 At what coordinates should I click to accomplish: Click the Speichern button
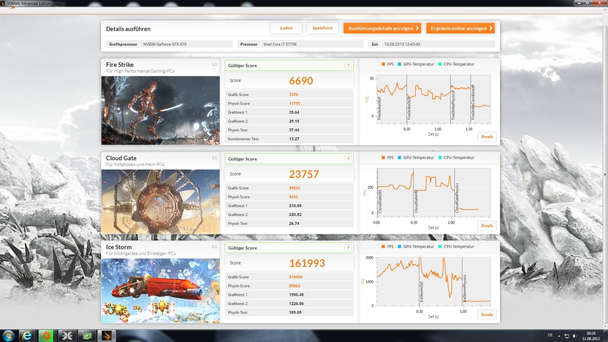[x=322, y=28]
